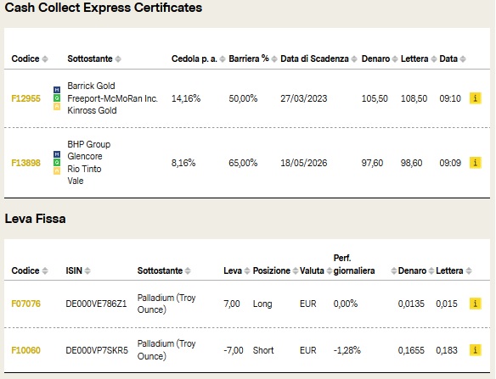Click the 50,00% barrier value

(x=243, y=98)
